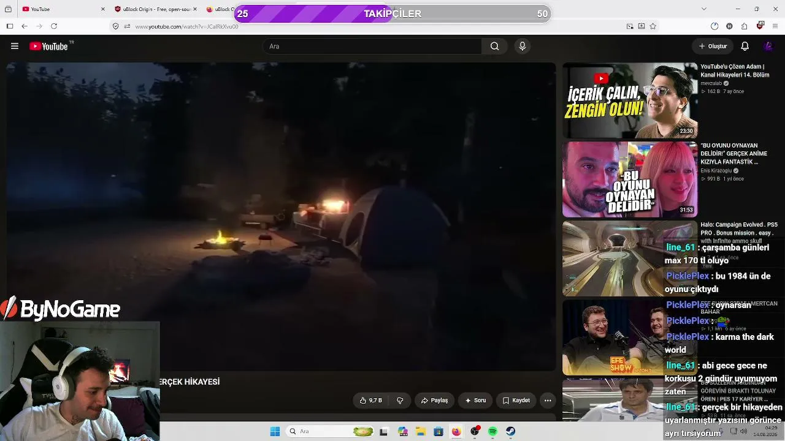Viewport: 785px width, 441px height.
Task: Open the 'Bu Oyunu Oynayan Delidir' video thumbnail
Action: [x=630, y=179]
